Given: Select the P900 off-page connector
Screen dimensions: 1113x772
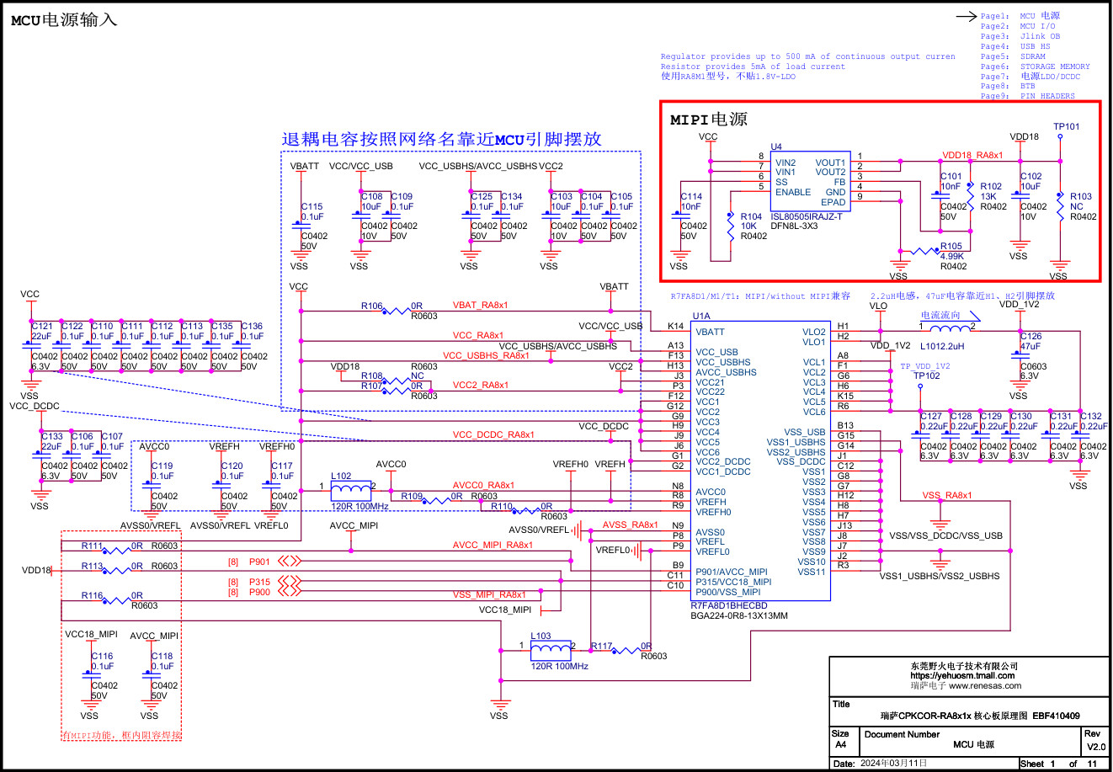Looking at the screenshot, I should click(x=289, y=592).
